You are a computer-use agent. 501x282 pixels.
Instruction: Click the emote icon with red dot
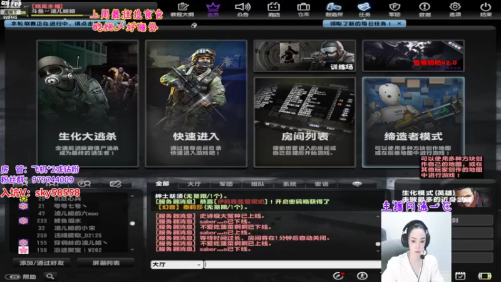click(x=338, y=276)
